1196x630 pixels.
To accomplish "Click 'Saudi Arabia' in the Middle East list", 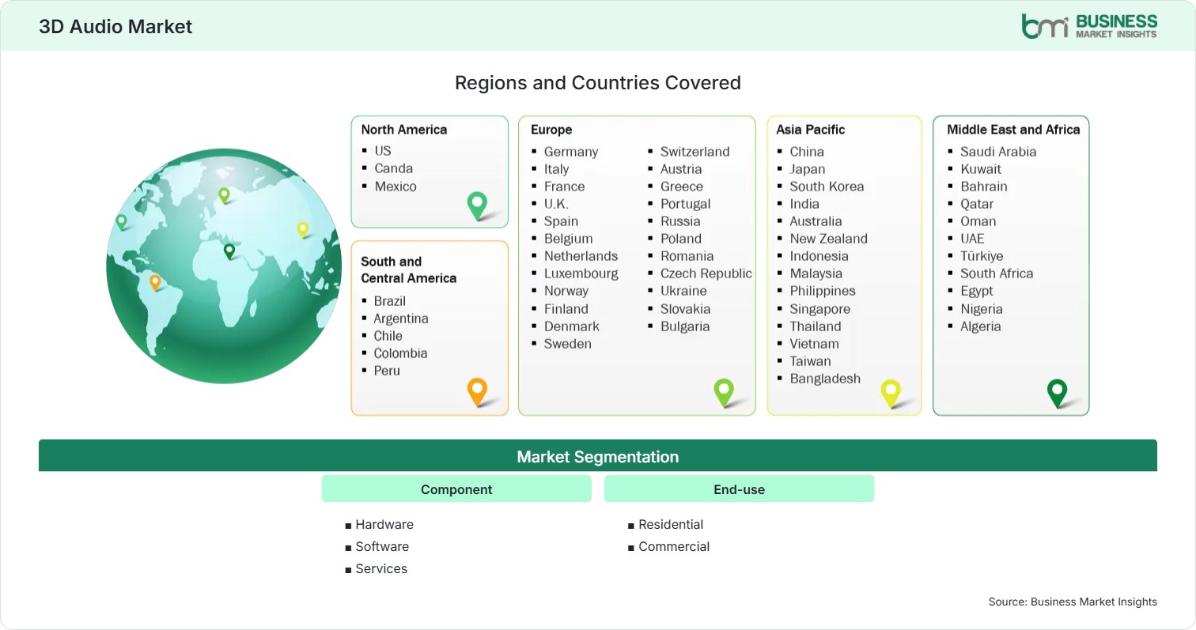I will click(x=998, y=151).
